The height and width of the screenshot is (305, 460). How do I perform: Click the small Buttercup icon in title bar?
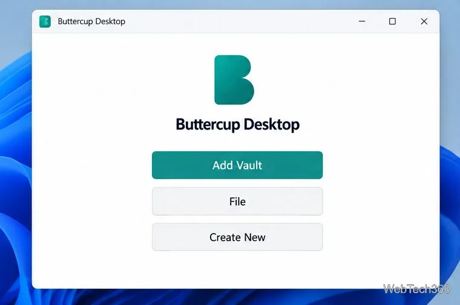(45, 21)
